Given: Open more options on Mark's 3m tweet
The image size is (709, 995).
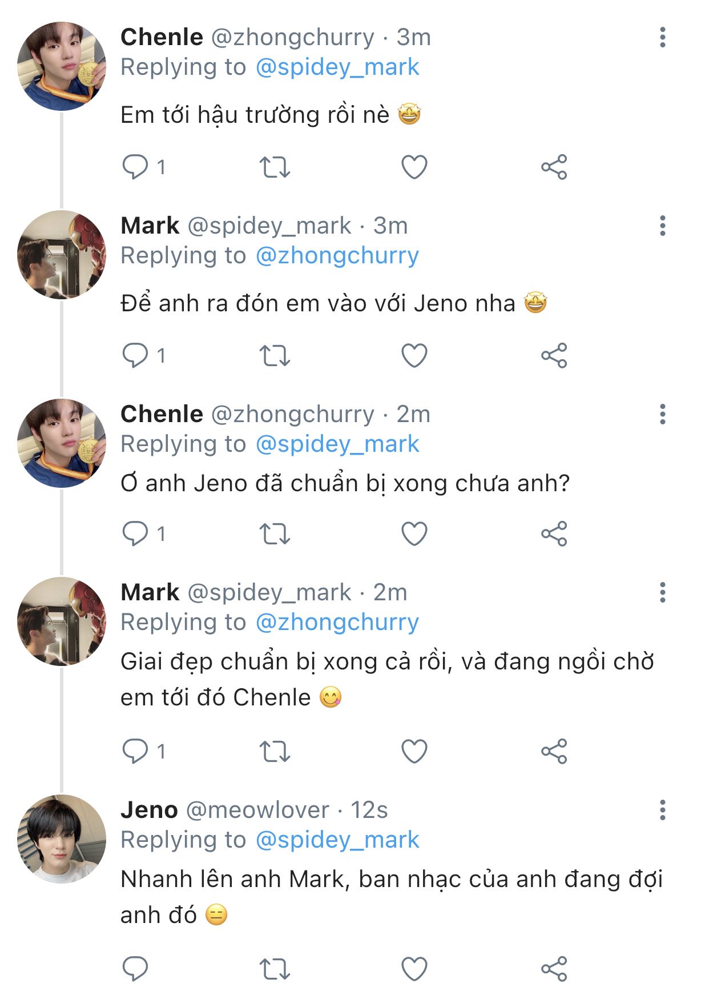Looking at the screenshot, I should (662, 226).
